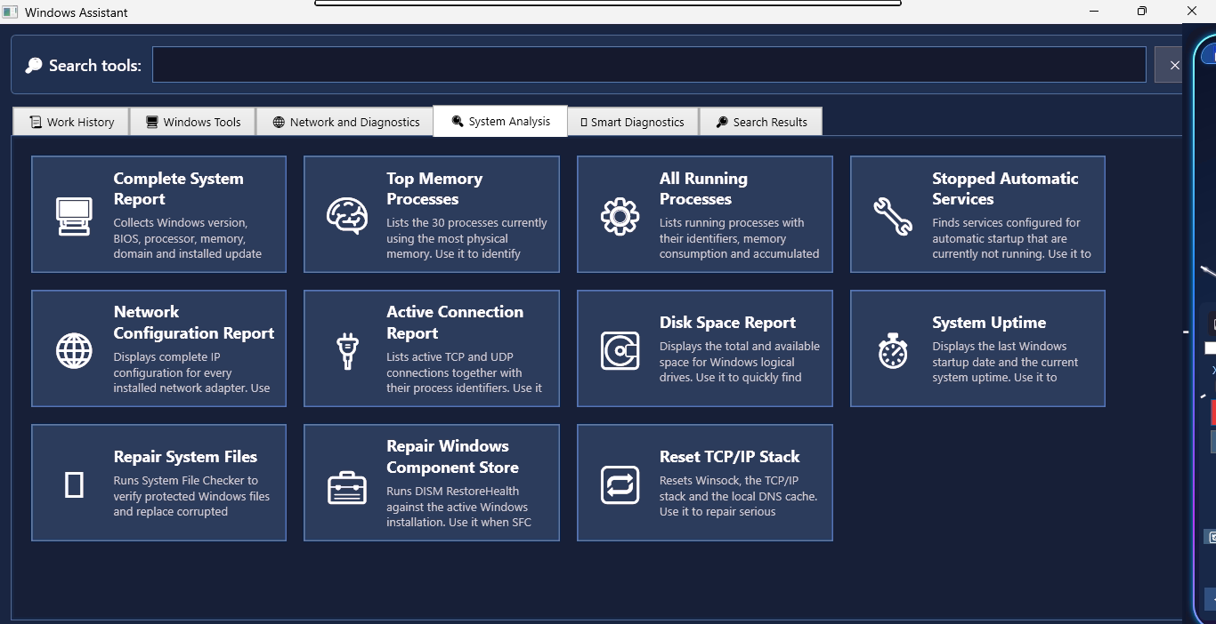Click the disk icon on Disk Space Report
The image size is (1216, 624).
(620, 350)
